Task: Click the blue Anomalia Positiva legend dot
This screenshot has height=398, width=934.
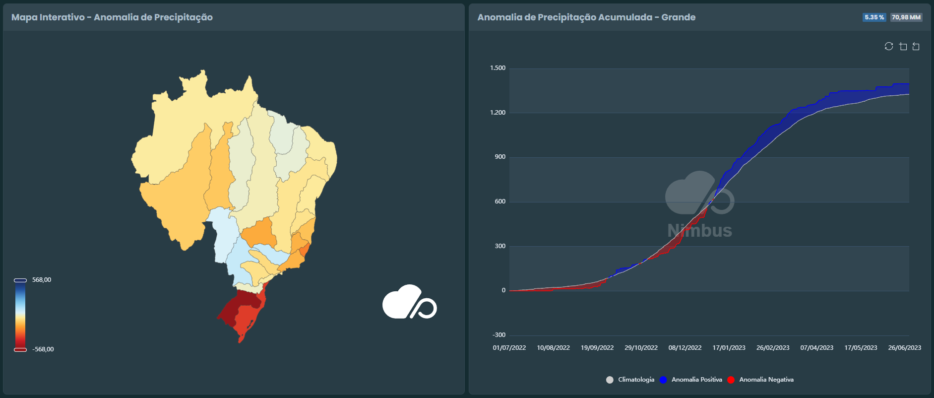Action: 663,380
